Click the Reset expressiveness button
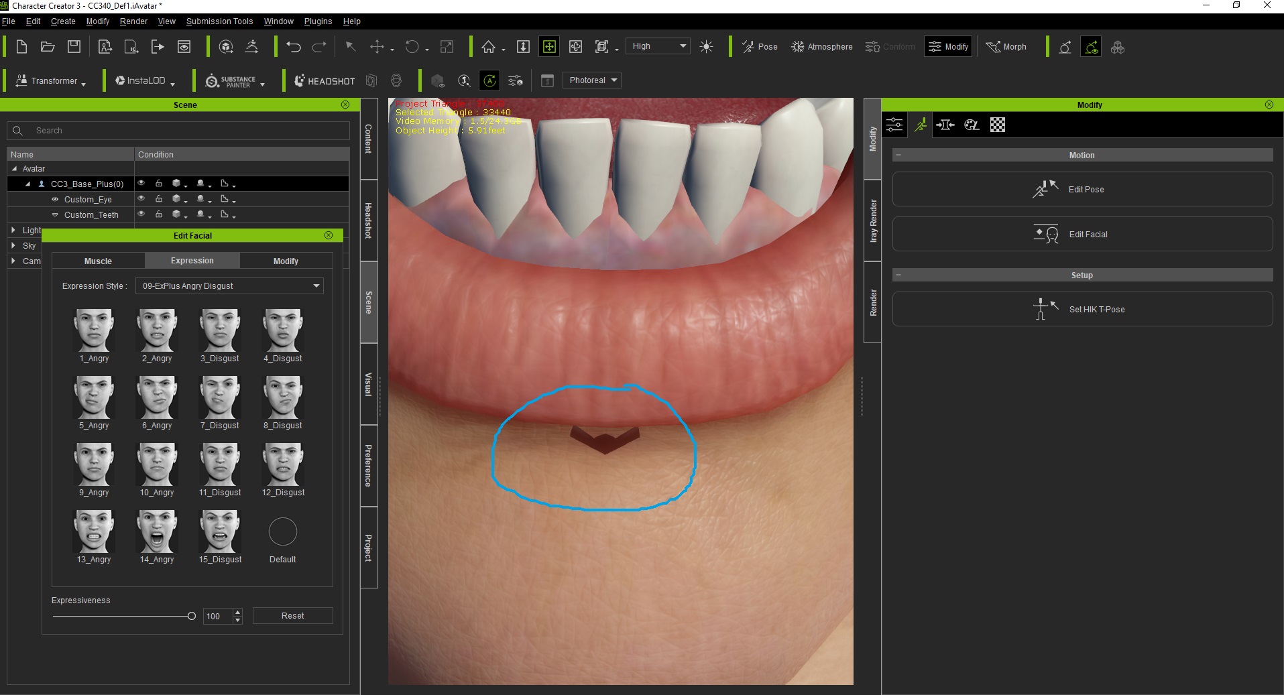Image resolution: width=1284 pixels, height=695 pixels. pyautogui.click(x=292, y=616)
